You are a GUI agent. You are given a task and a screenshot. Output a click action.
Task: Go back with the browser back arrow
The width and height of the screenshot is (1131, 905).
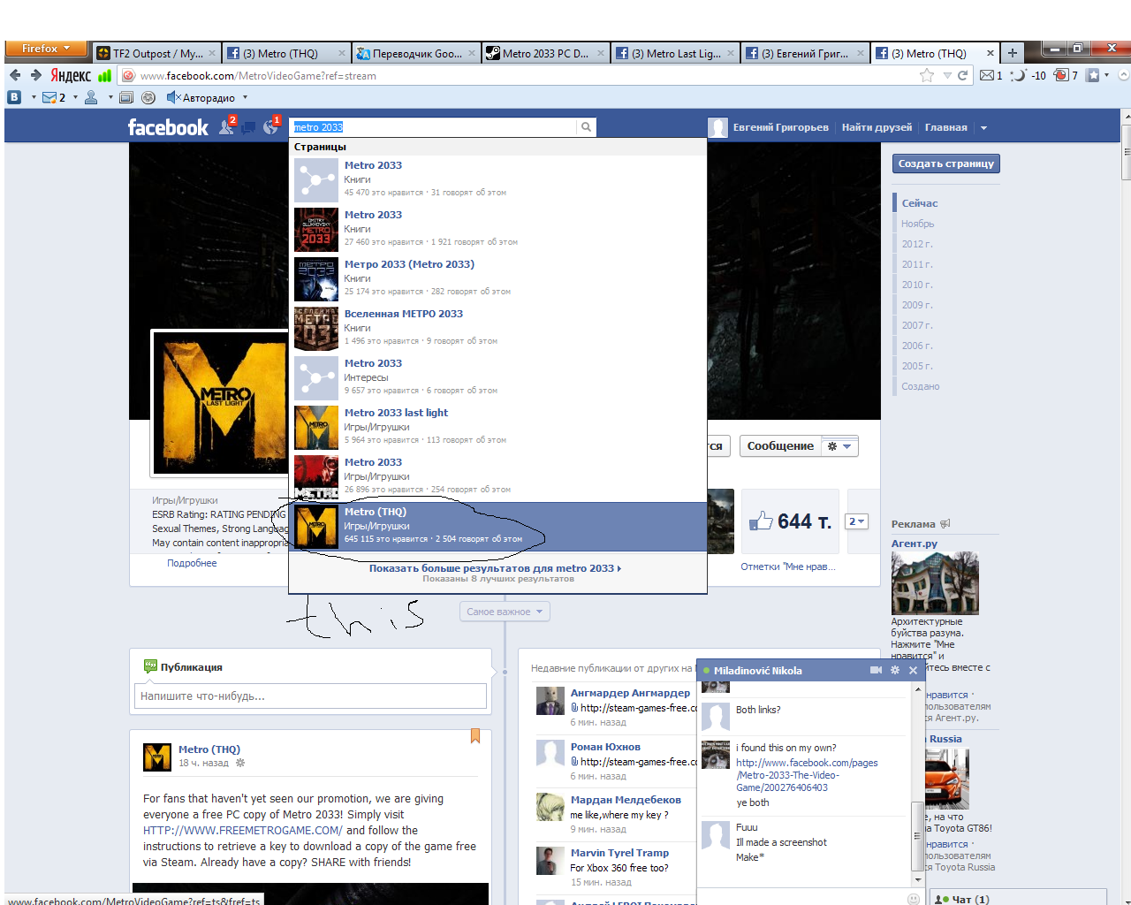(15, 75)
